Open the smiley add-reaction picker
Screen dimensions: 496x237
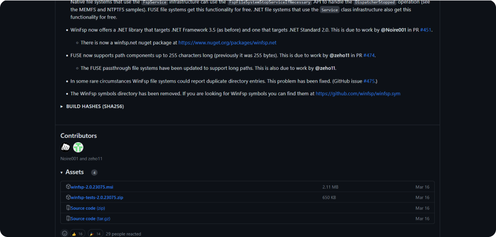(x=65, y=234)
